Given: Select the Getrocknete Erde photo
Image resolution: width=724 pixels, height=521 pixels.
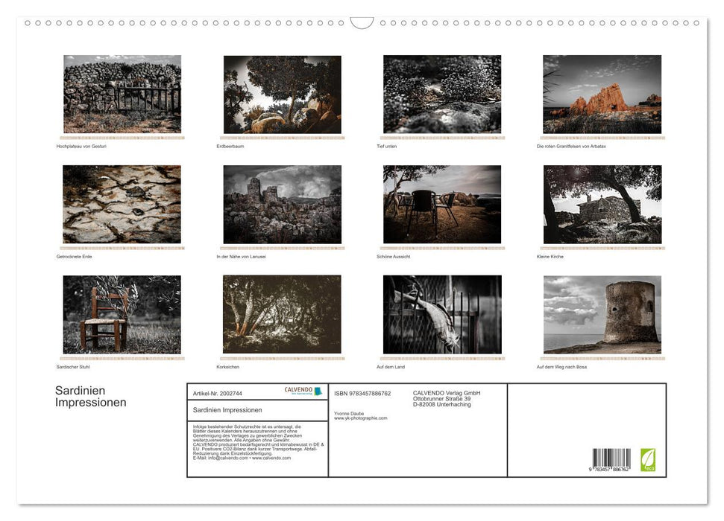Looking at the screenshot, I should coord(122,205).
